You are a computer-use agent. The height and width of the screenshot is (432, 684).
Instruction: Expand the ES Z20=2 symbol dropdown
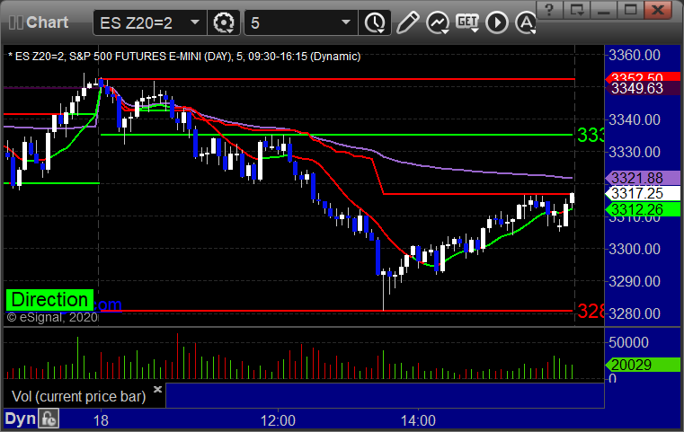pos(195,22)
